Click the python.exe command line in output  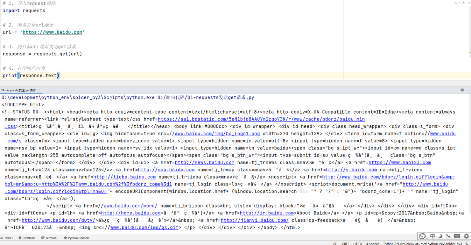click(128, 97)
